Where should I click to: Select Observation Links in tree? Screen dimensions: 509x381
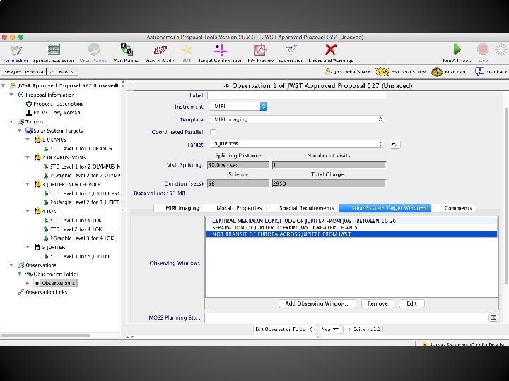pyautogui.click(x=42, y=292)
